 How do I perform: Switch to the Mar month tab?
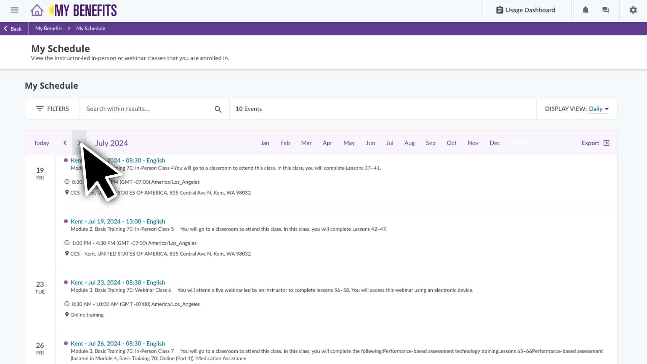pos(306,143)
